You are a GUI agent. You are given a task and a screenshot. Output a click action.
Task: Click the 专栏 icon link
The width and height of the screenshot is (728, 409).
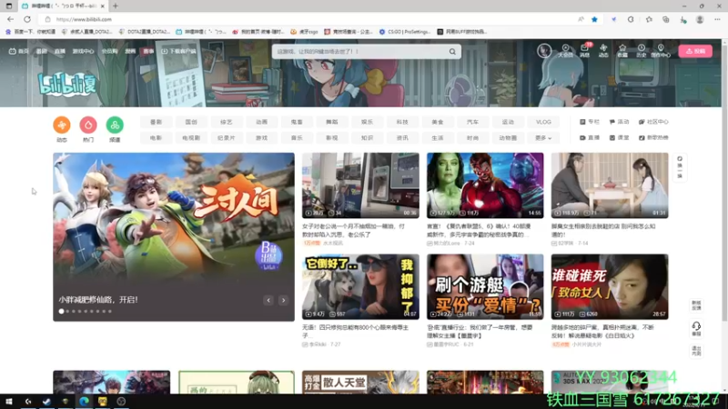click(x=590, y=122)
